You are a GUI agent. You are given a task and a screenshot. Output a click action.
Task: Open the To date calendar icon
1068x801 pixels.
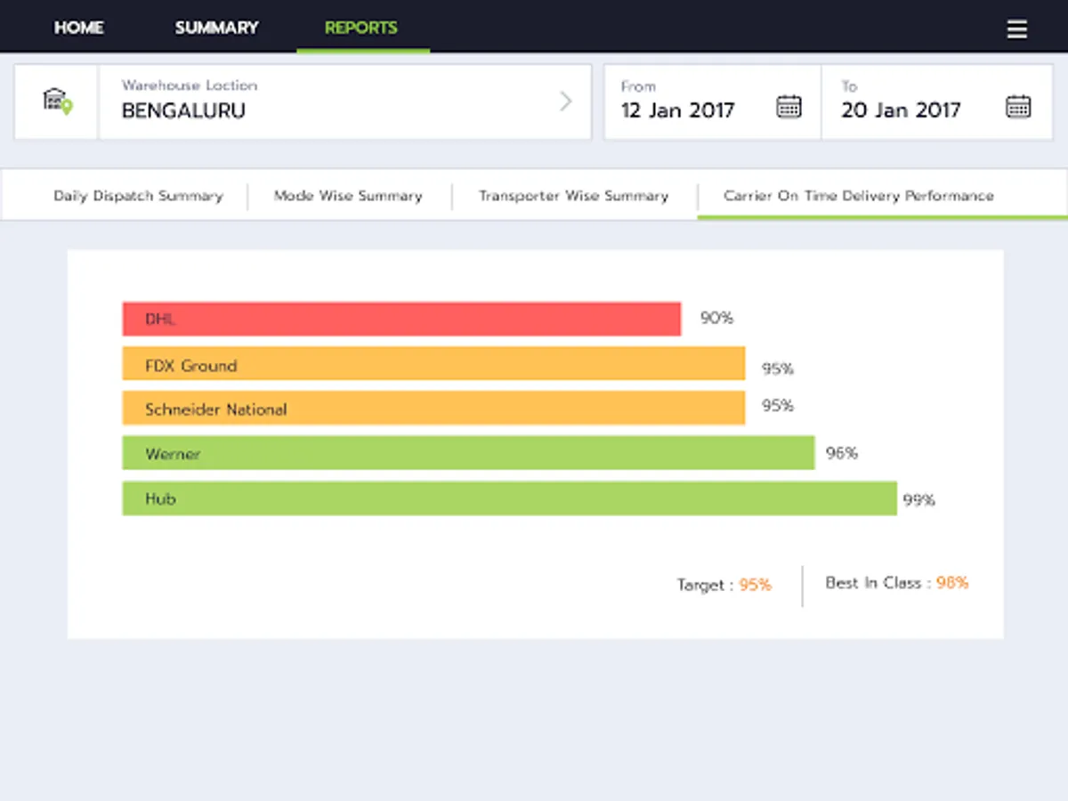click(1018, 106)
